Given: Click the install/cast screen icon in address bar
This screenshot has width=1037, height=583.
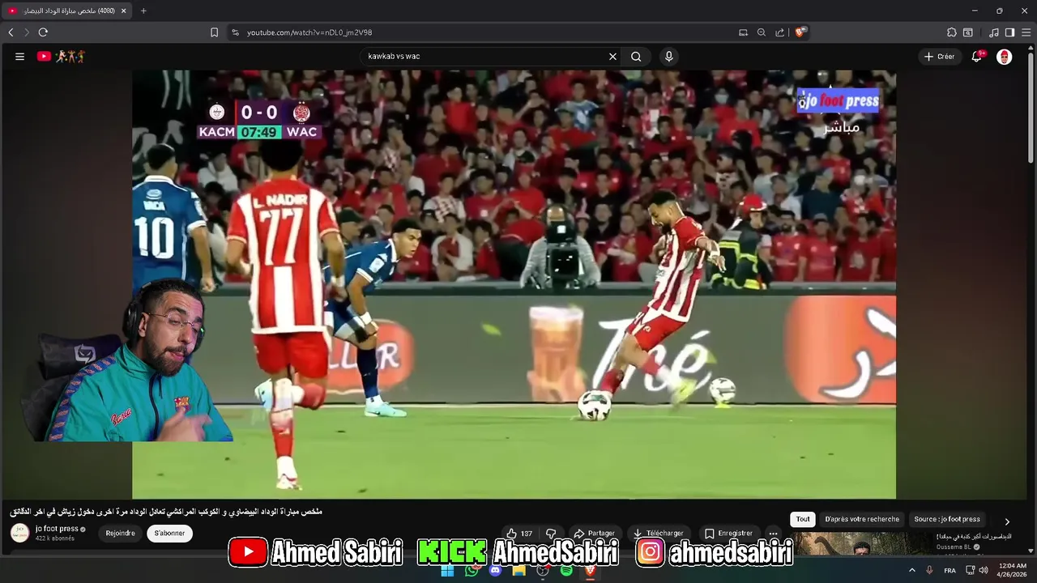Looking at the screenshot, I should (743, 32).
